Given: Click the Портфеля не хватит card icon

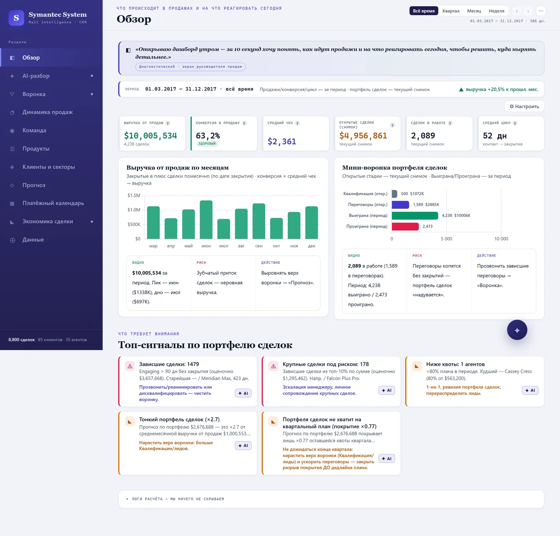Looking at the screenshot, I should pos(273,421).
